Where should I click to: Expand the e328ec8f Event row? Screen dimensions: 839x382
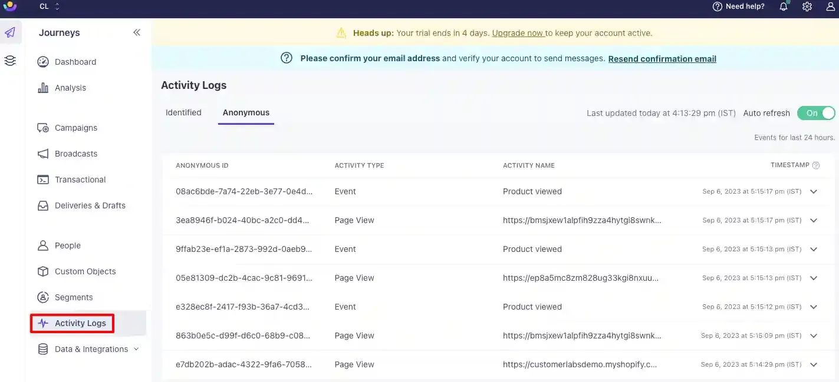click(814, 307)
